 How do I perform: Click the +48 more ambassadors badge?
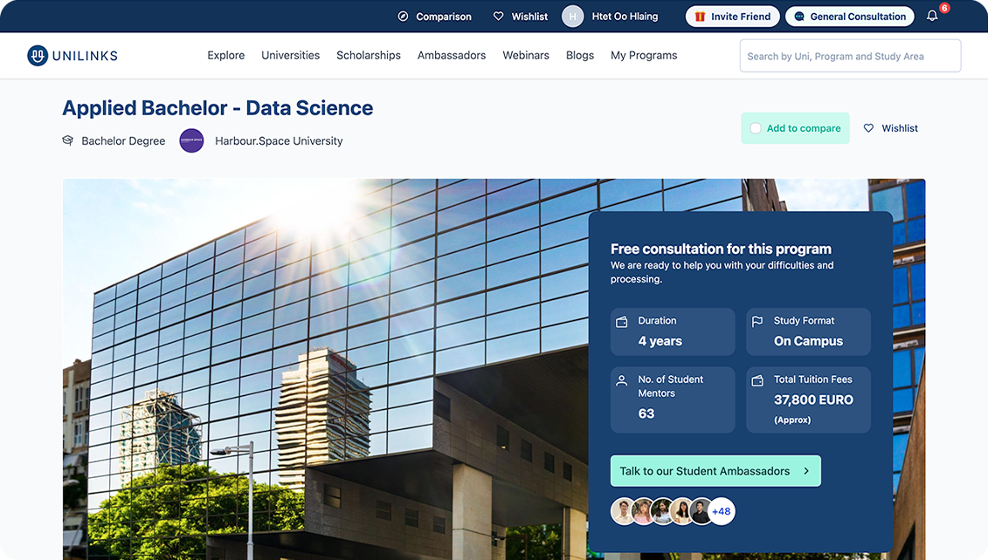[x=722, y=511]
